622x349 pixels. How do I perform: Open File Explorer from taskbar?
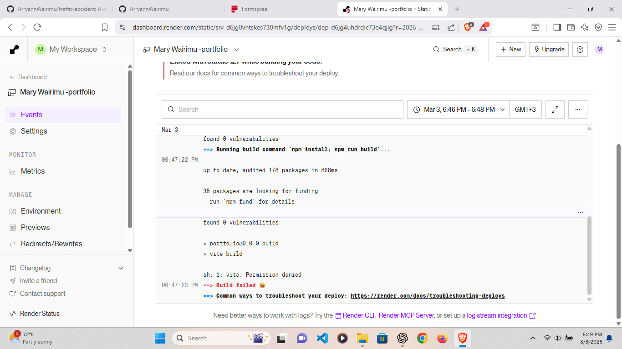tap(362, 338)
